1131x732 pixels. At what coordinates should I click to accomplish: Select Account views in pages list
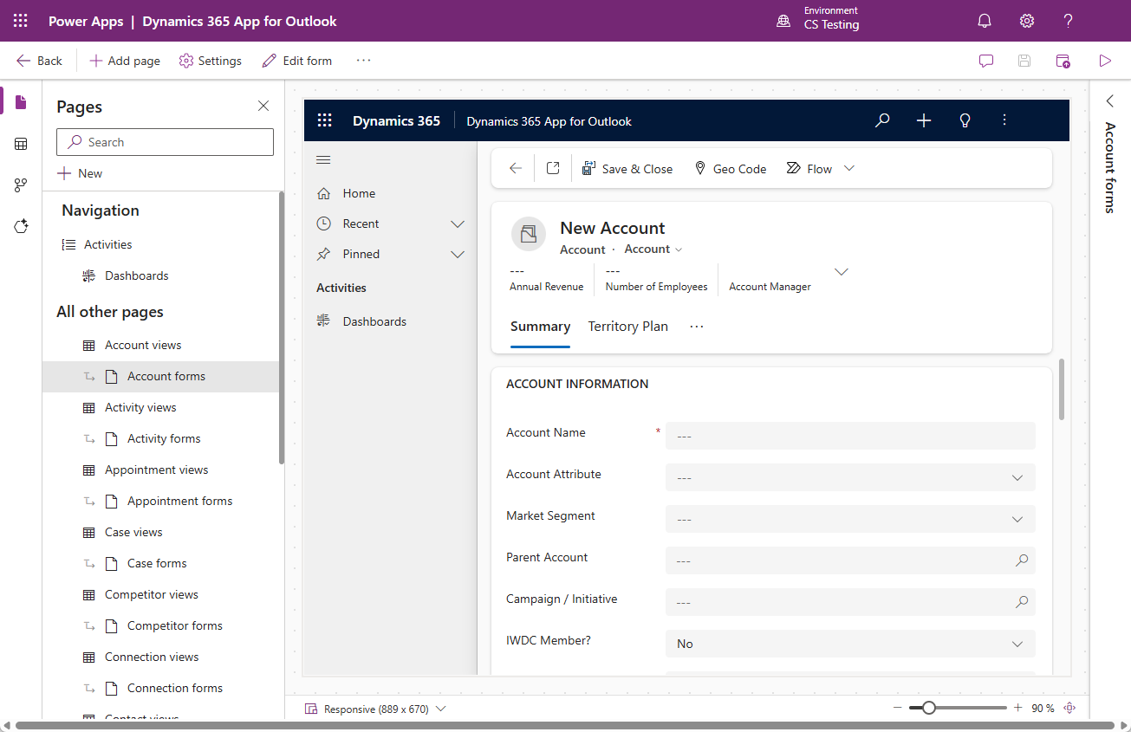coord(143,345)
